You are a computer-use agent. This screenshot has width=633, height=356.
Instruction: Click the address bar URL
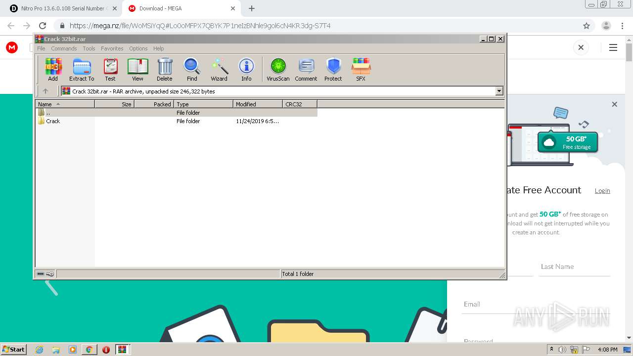pos(200,26)
